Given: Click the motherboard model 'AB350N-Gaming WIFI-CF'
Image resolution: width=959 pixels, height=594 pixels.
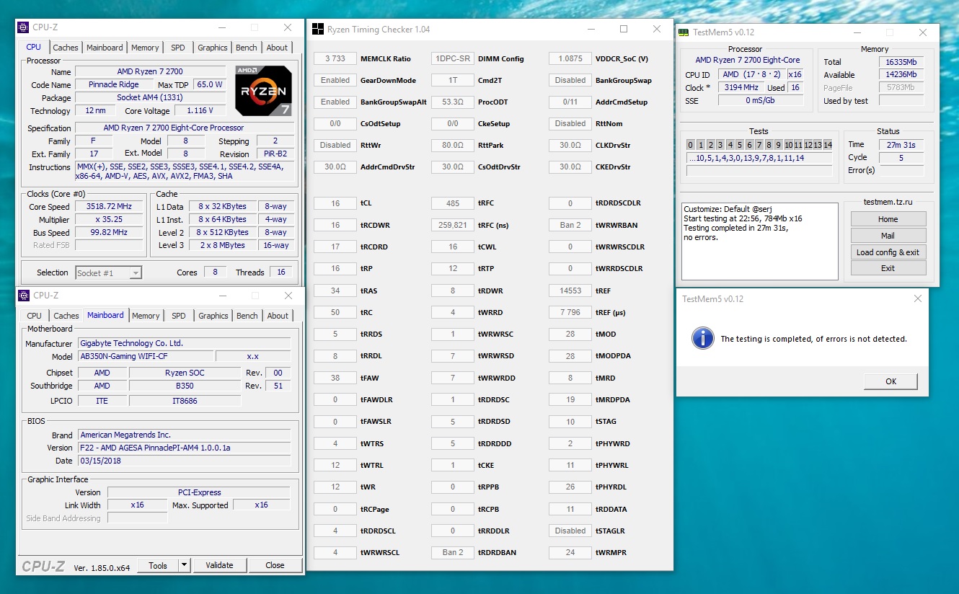Looking at the screenshot, I should (146, 356).
